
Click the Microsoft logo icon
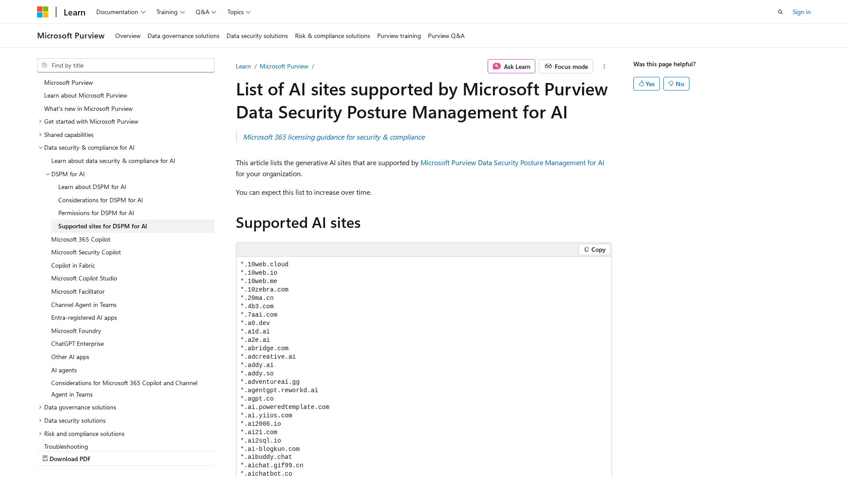point(42,12)
